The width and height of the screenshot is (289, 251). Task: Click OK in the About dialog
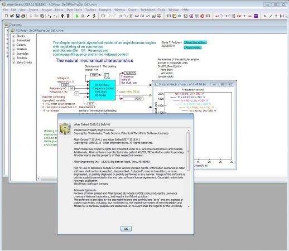click(126, 229)
